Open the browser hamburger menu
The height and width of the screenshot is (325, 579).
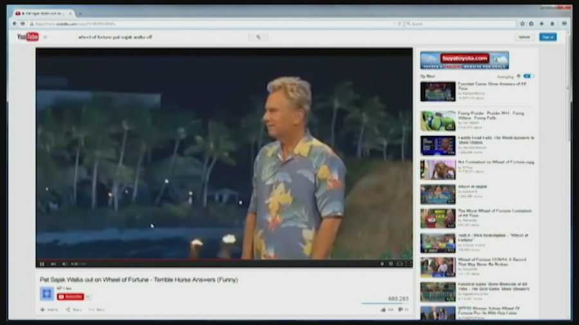pos(564,24)
